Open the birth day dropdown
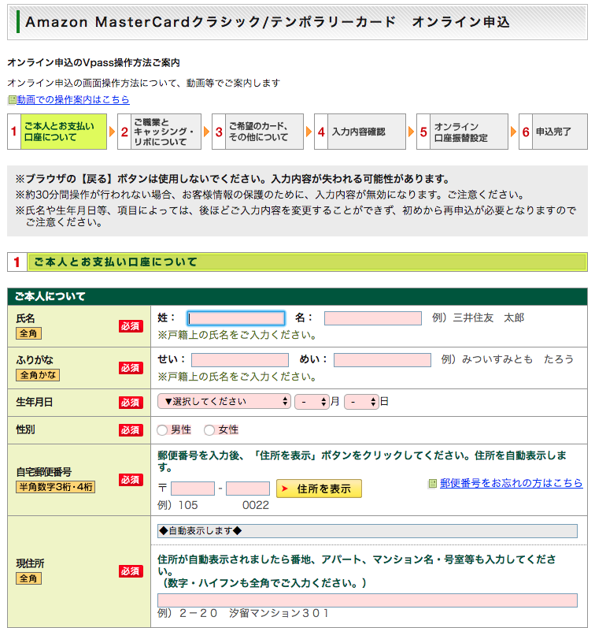This screenshot has width=595, height=628. tap(361, 402)
